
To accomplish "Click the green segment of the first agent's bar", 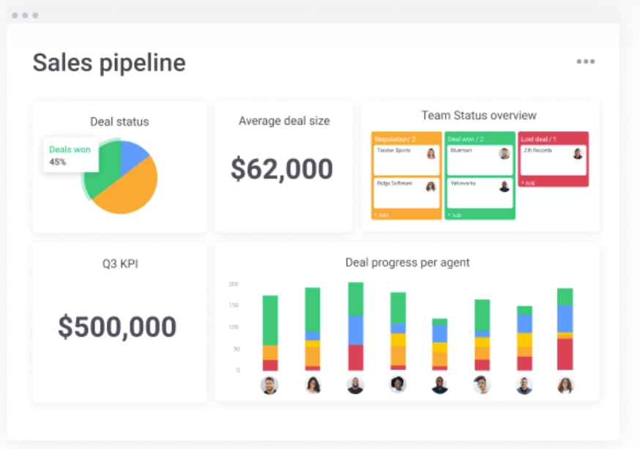I will 270,320.
